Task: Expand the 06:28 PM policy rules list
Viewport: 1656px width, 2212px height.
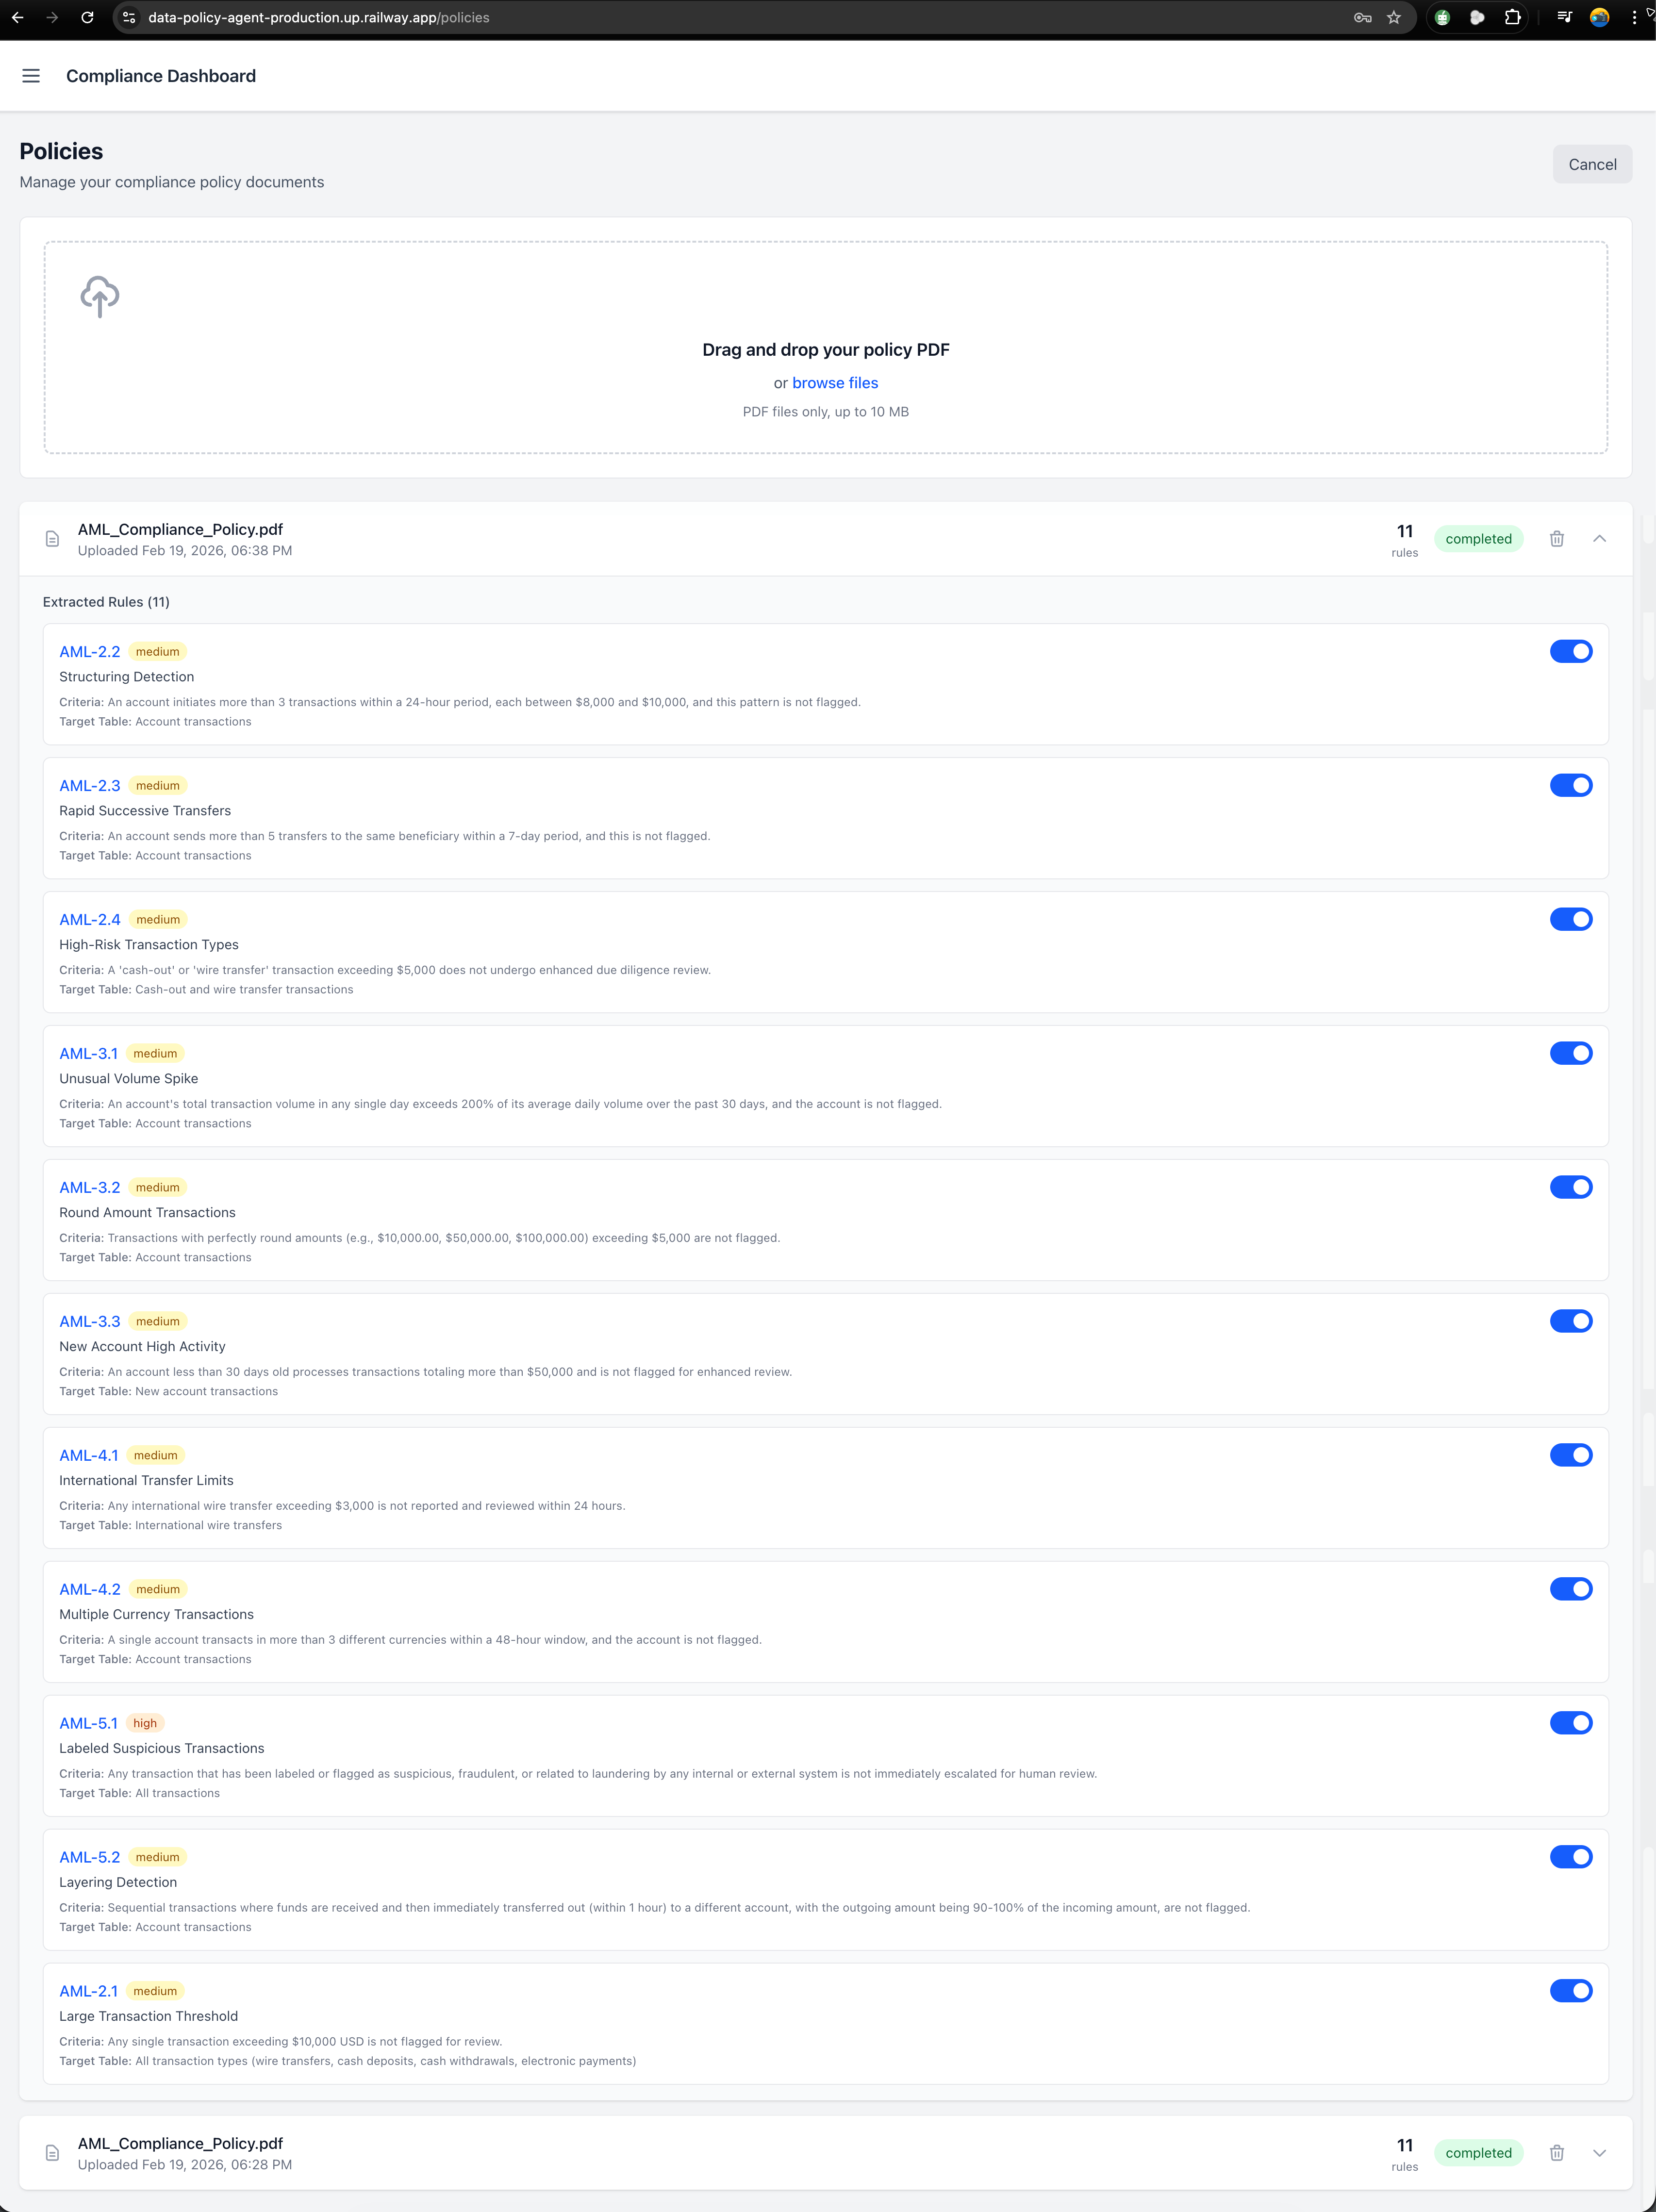Action: point(1599,2153)
